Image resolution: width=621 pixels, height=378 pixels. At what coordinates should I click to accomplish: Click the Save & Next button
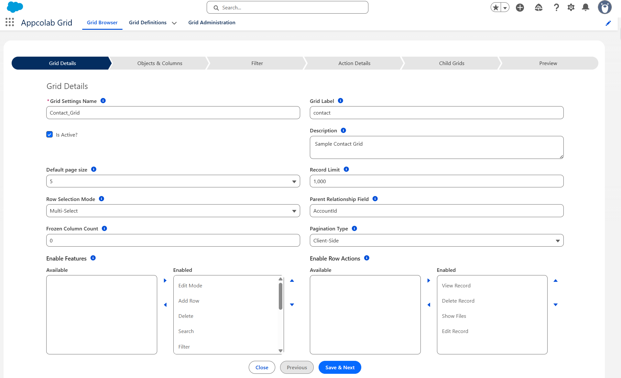(340, 367)
